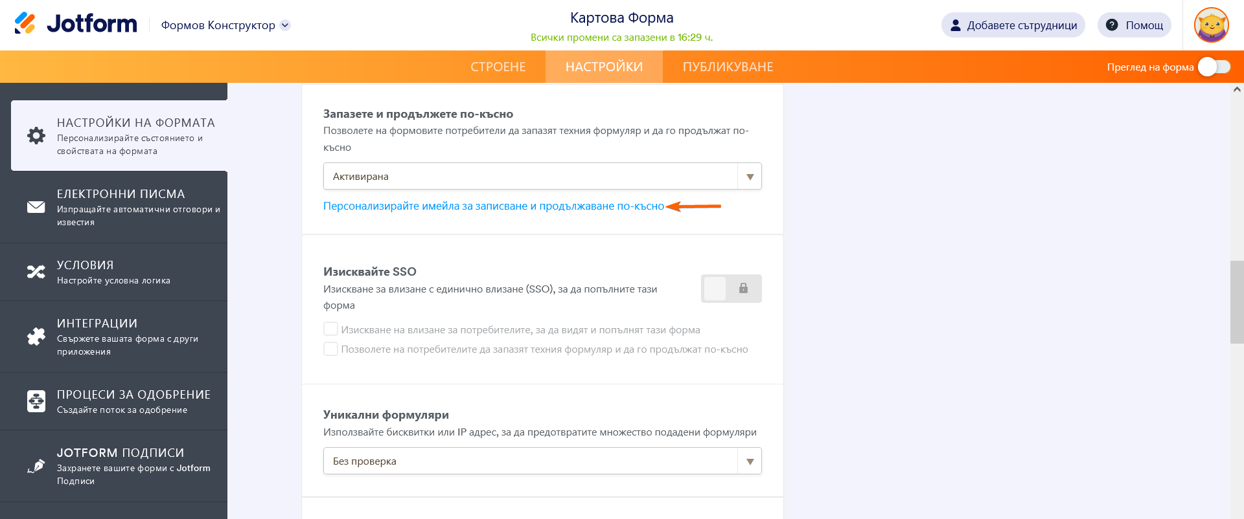The width and height of the screenshot is (1244, 519).
Task: Click the Jotform signature pen icon
Action: 36,466
